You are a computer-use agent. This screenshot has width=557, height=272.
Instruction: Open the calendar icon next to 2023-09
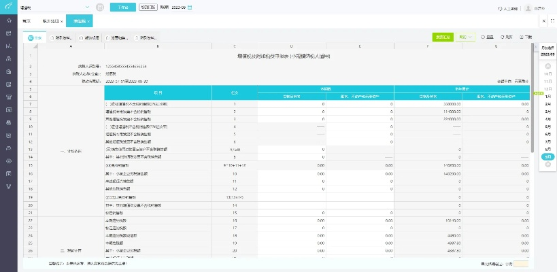[190, 7]
